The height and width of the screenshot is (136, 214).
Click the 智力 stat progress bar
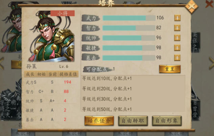129,28
